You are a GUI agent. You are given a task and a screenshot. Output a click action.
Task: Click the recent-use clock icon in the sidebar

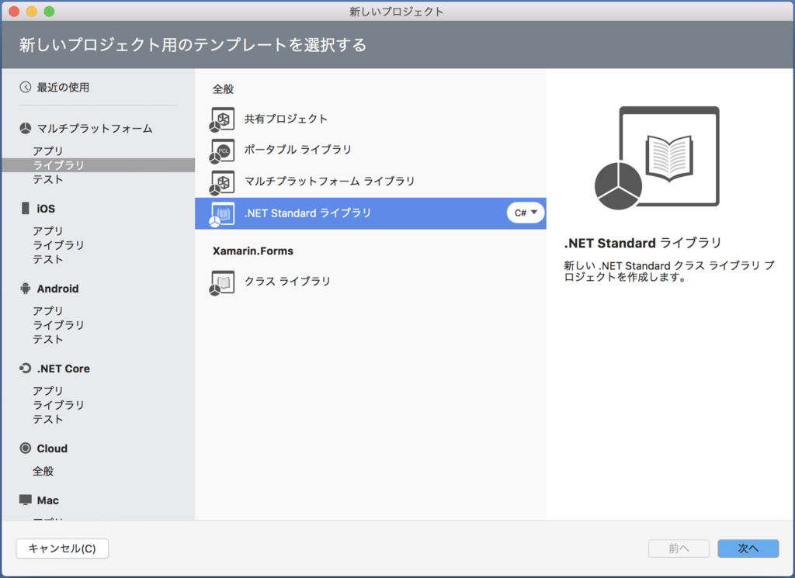click(26, 87)
